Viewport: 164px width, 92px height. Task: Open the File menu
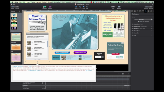pos(20,2)
